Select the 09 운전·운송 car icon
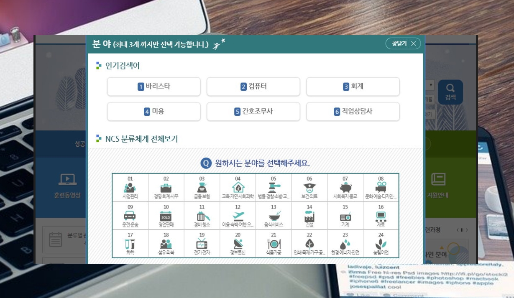The image size is (514, 298). (130, 216)
